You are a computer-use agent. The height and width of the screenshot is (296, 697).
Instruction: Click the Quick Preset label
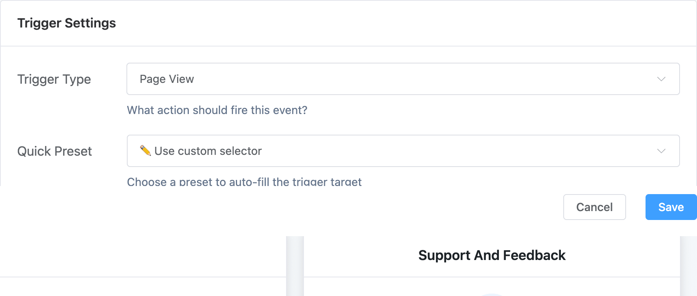[54, 151]
